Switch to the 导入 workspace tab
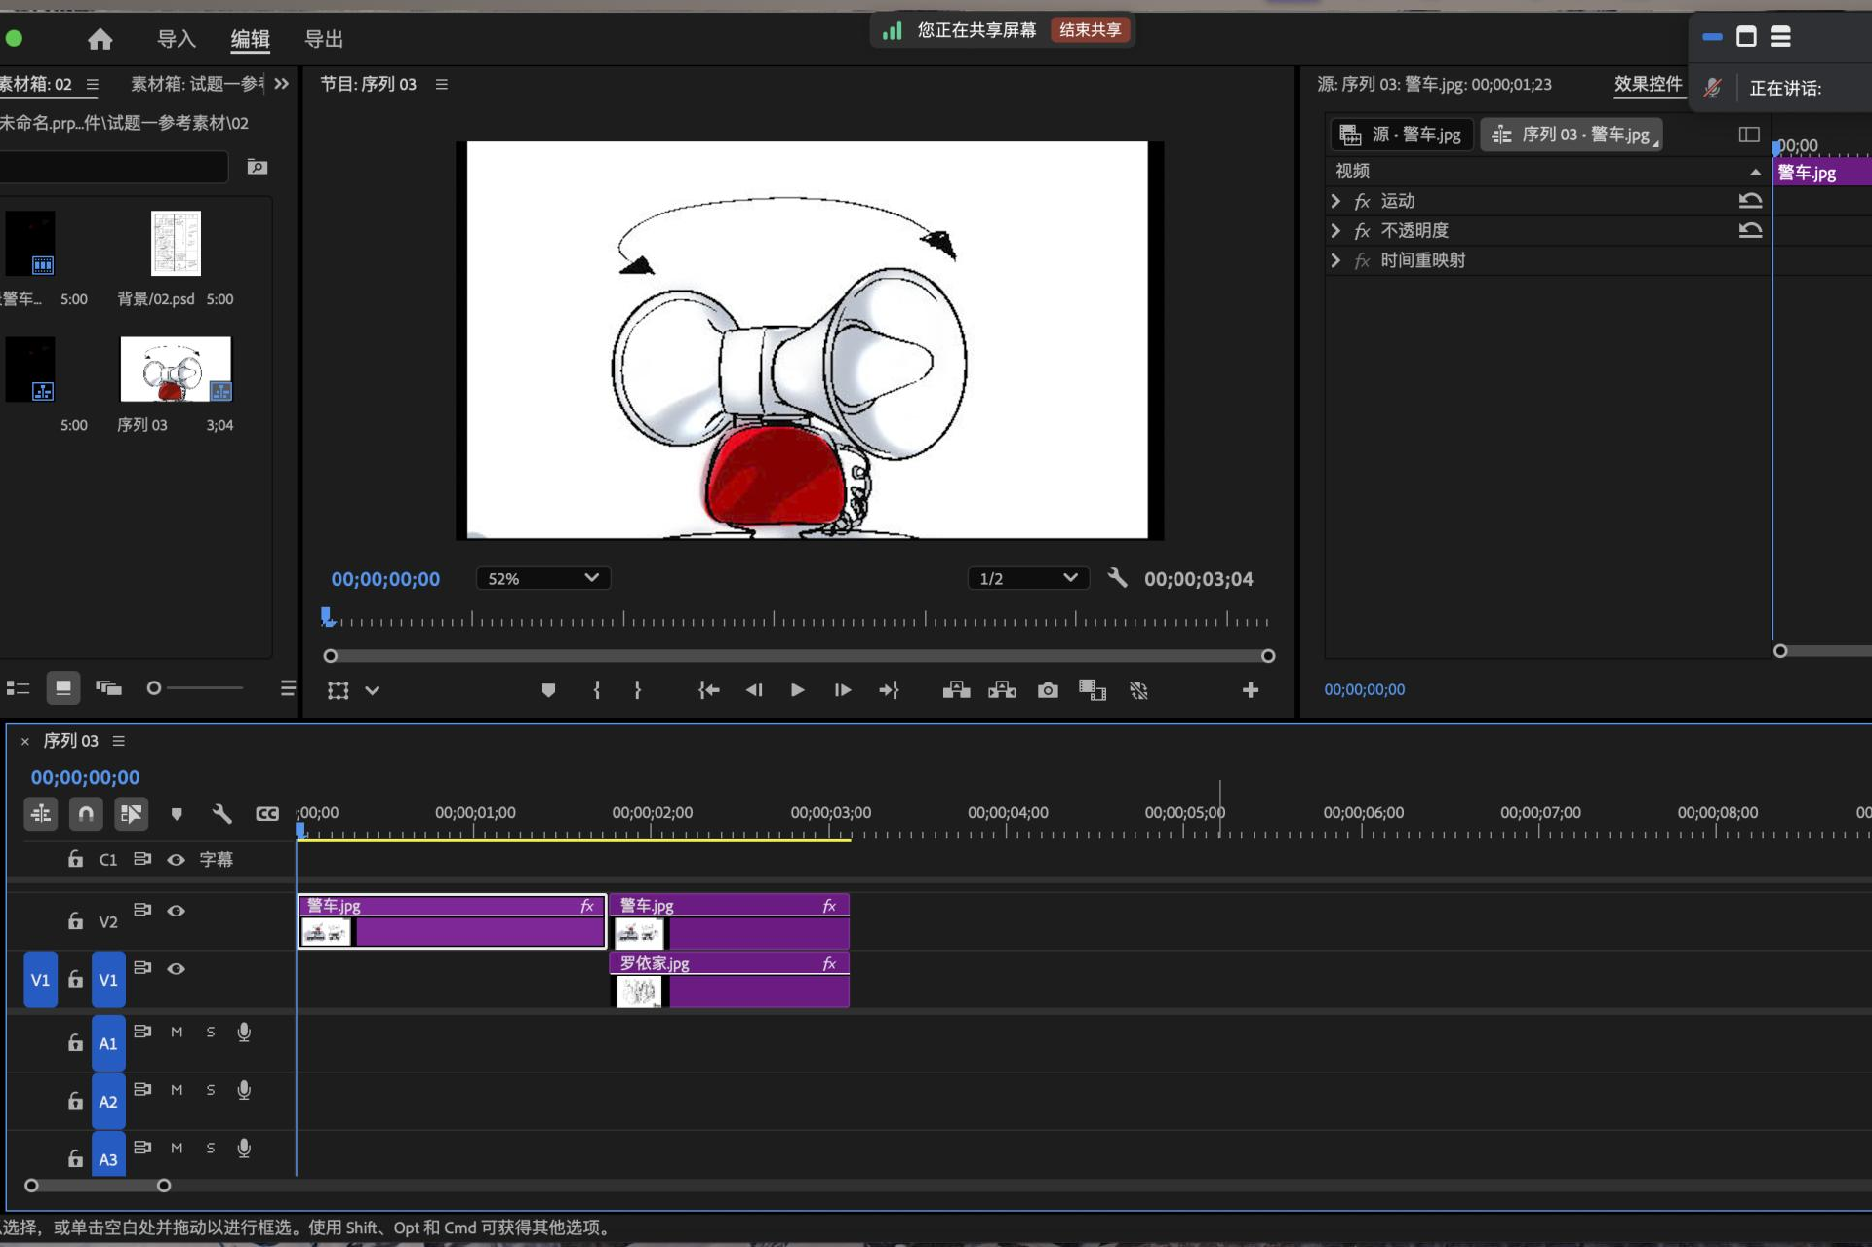The image size is (1872, 1247). click(x=177, y=39)
